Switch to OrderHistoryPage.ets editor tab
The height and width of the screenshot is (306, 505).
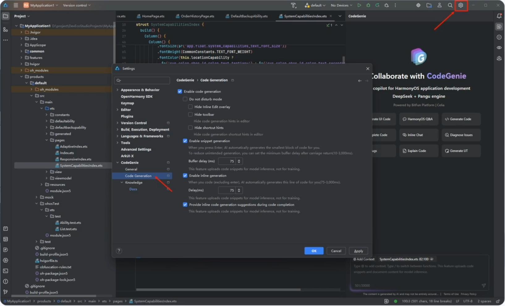point(195,16)
